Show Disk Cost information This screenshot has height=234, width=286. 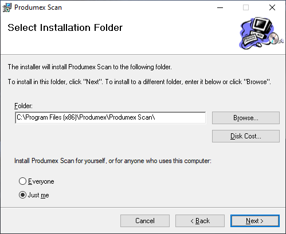tap(246, 136)
